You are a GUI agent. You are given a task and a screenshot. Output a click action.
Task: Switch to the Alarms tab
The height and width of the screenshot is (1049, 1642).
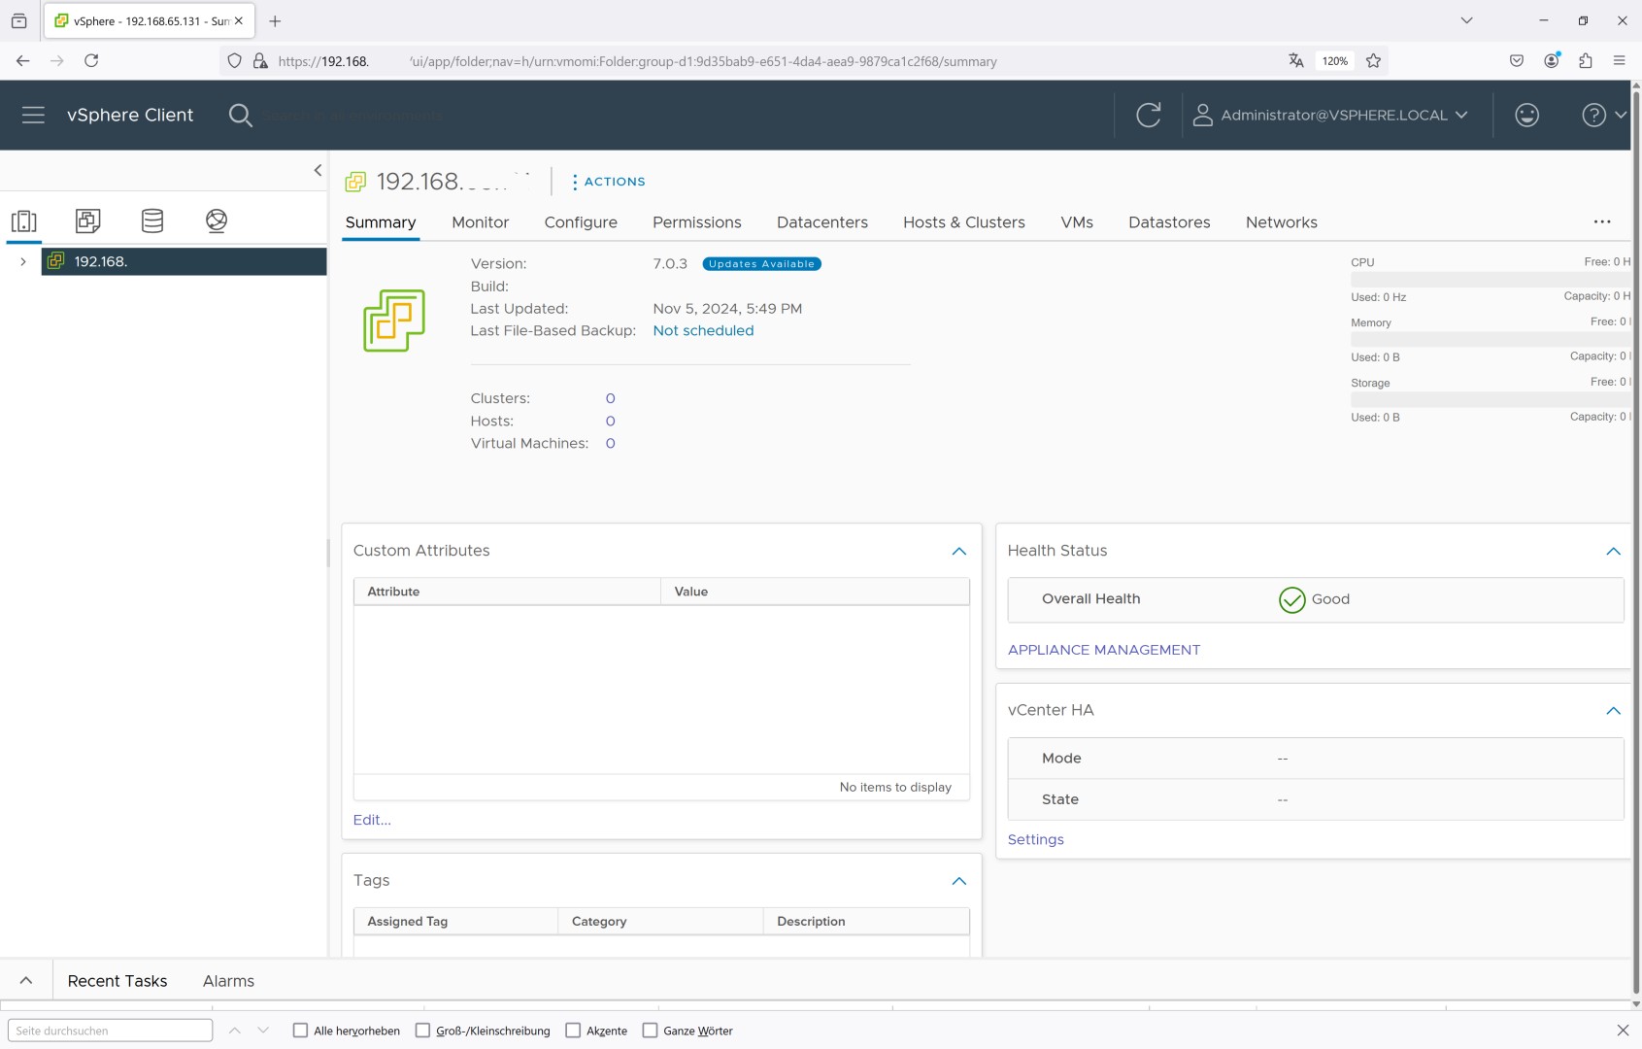[x=228, y=981]
